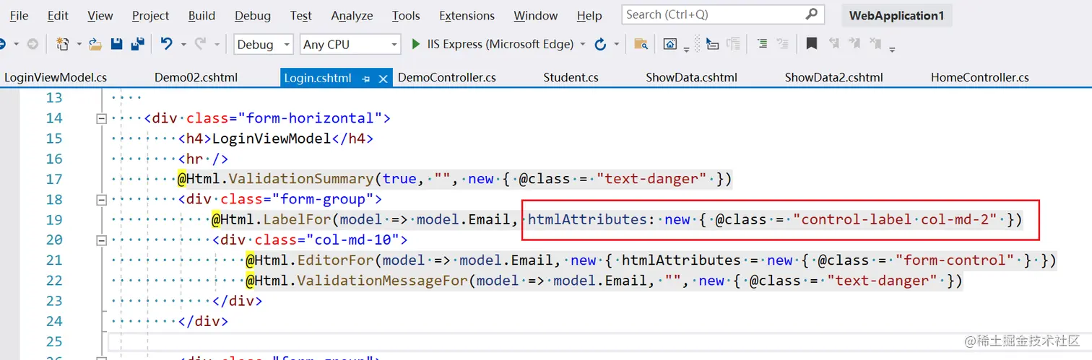Open overflow arrow beside the home icon
This screenshot has height=360, width=1092.
(x=685, y=49)
